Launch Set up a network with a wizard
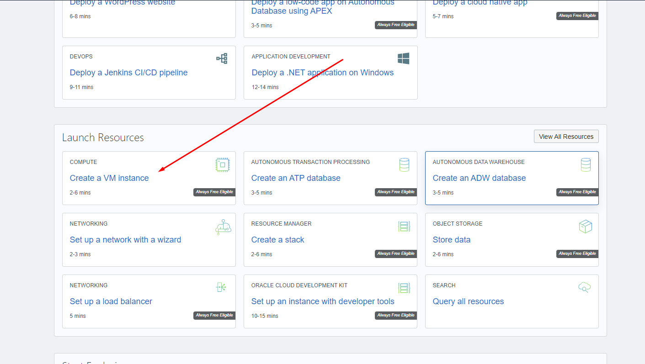 [125, 240]
